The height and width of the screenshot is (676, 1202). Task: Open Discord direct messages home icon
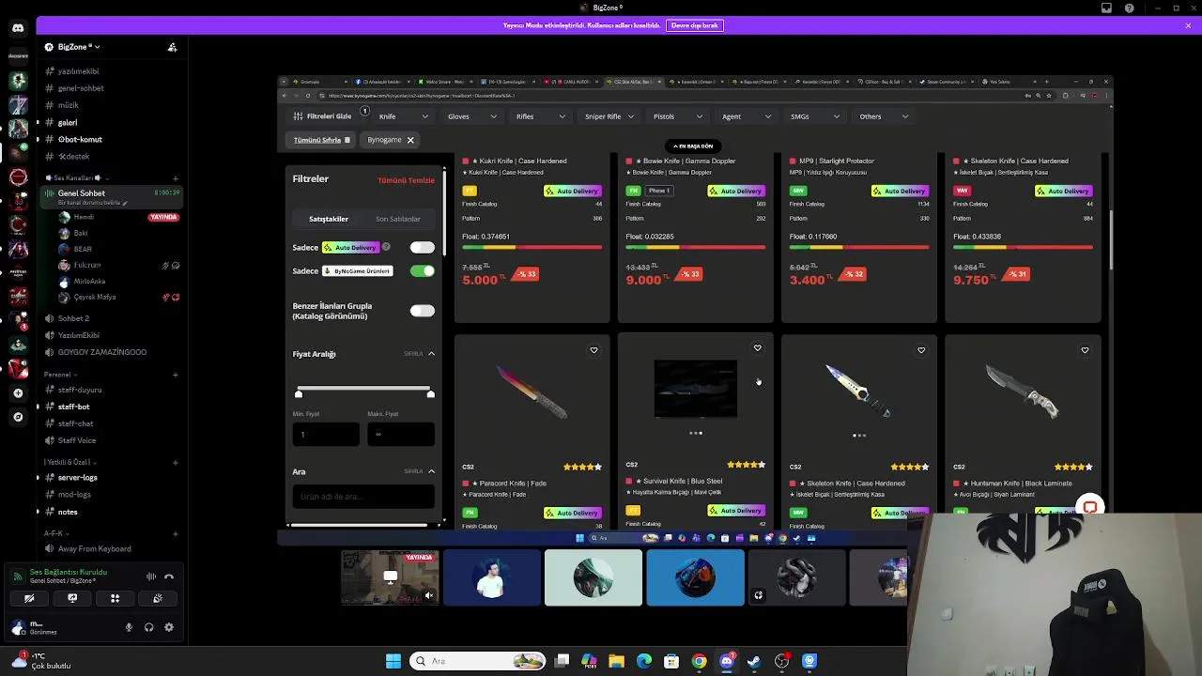coord(18,28)
